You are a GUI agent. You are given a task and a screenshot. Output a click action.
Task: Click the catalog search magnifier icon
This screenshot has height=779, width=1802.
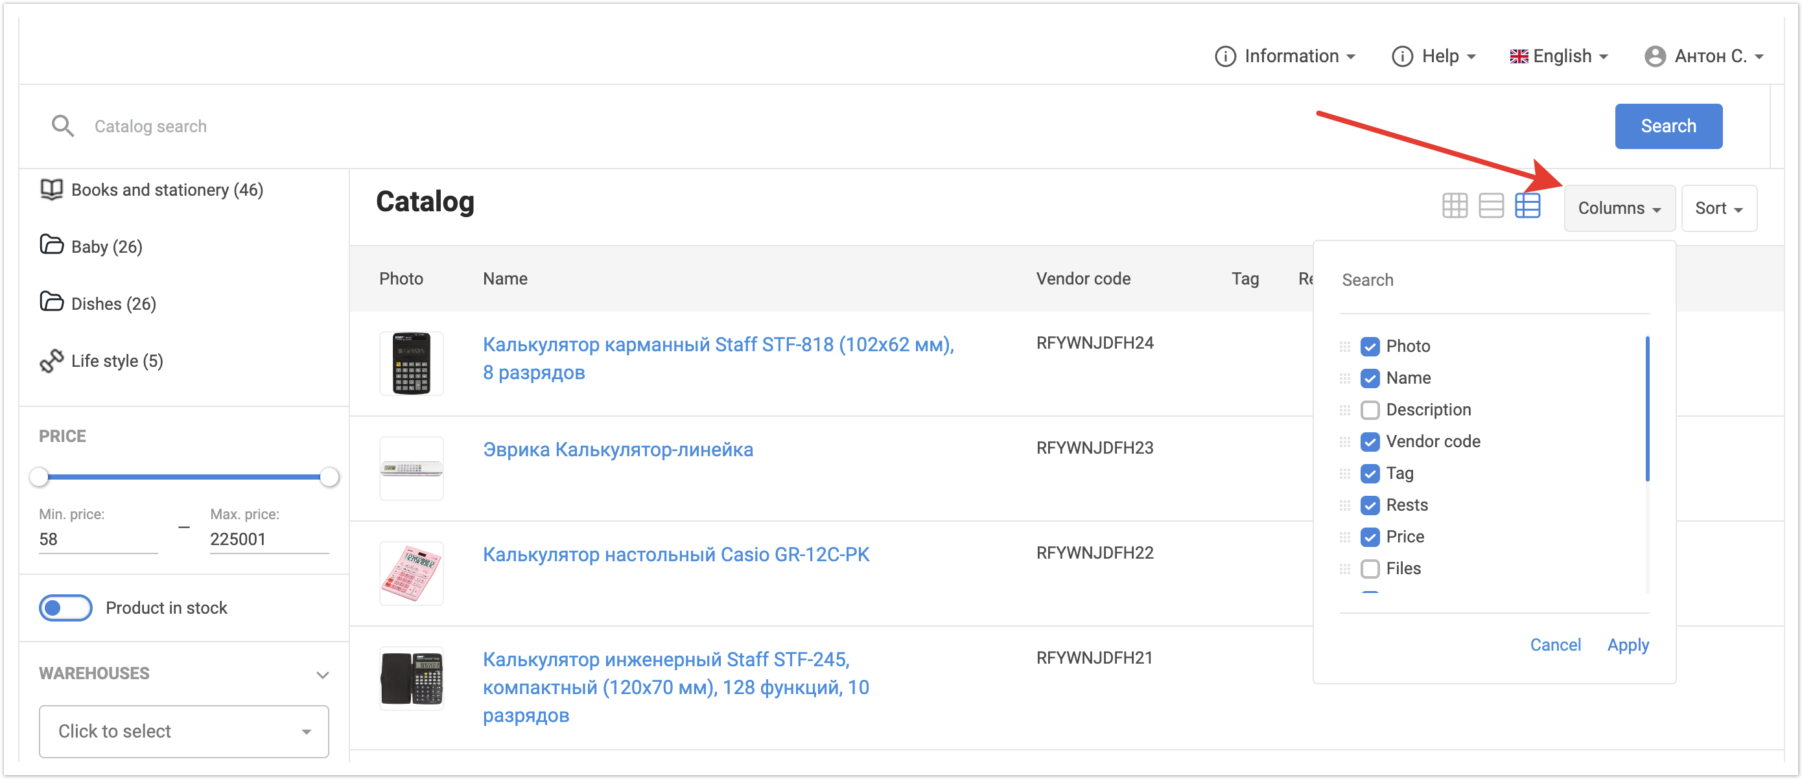[x=62, y=126]
